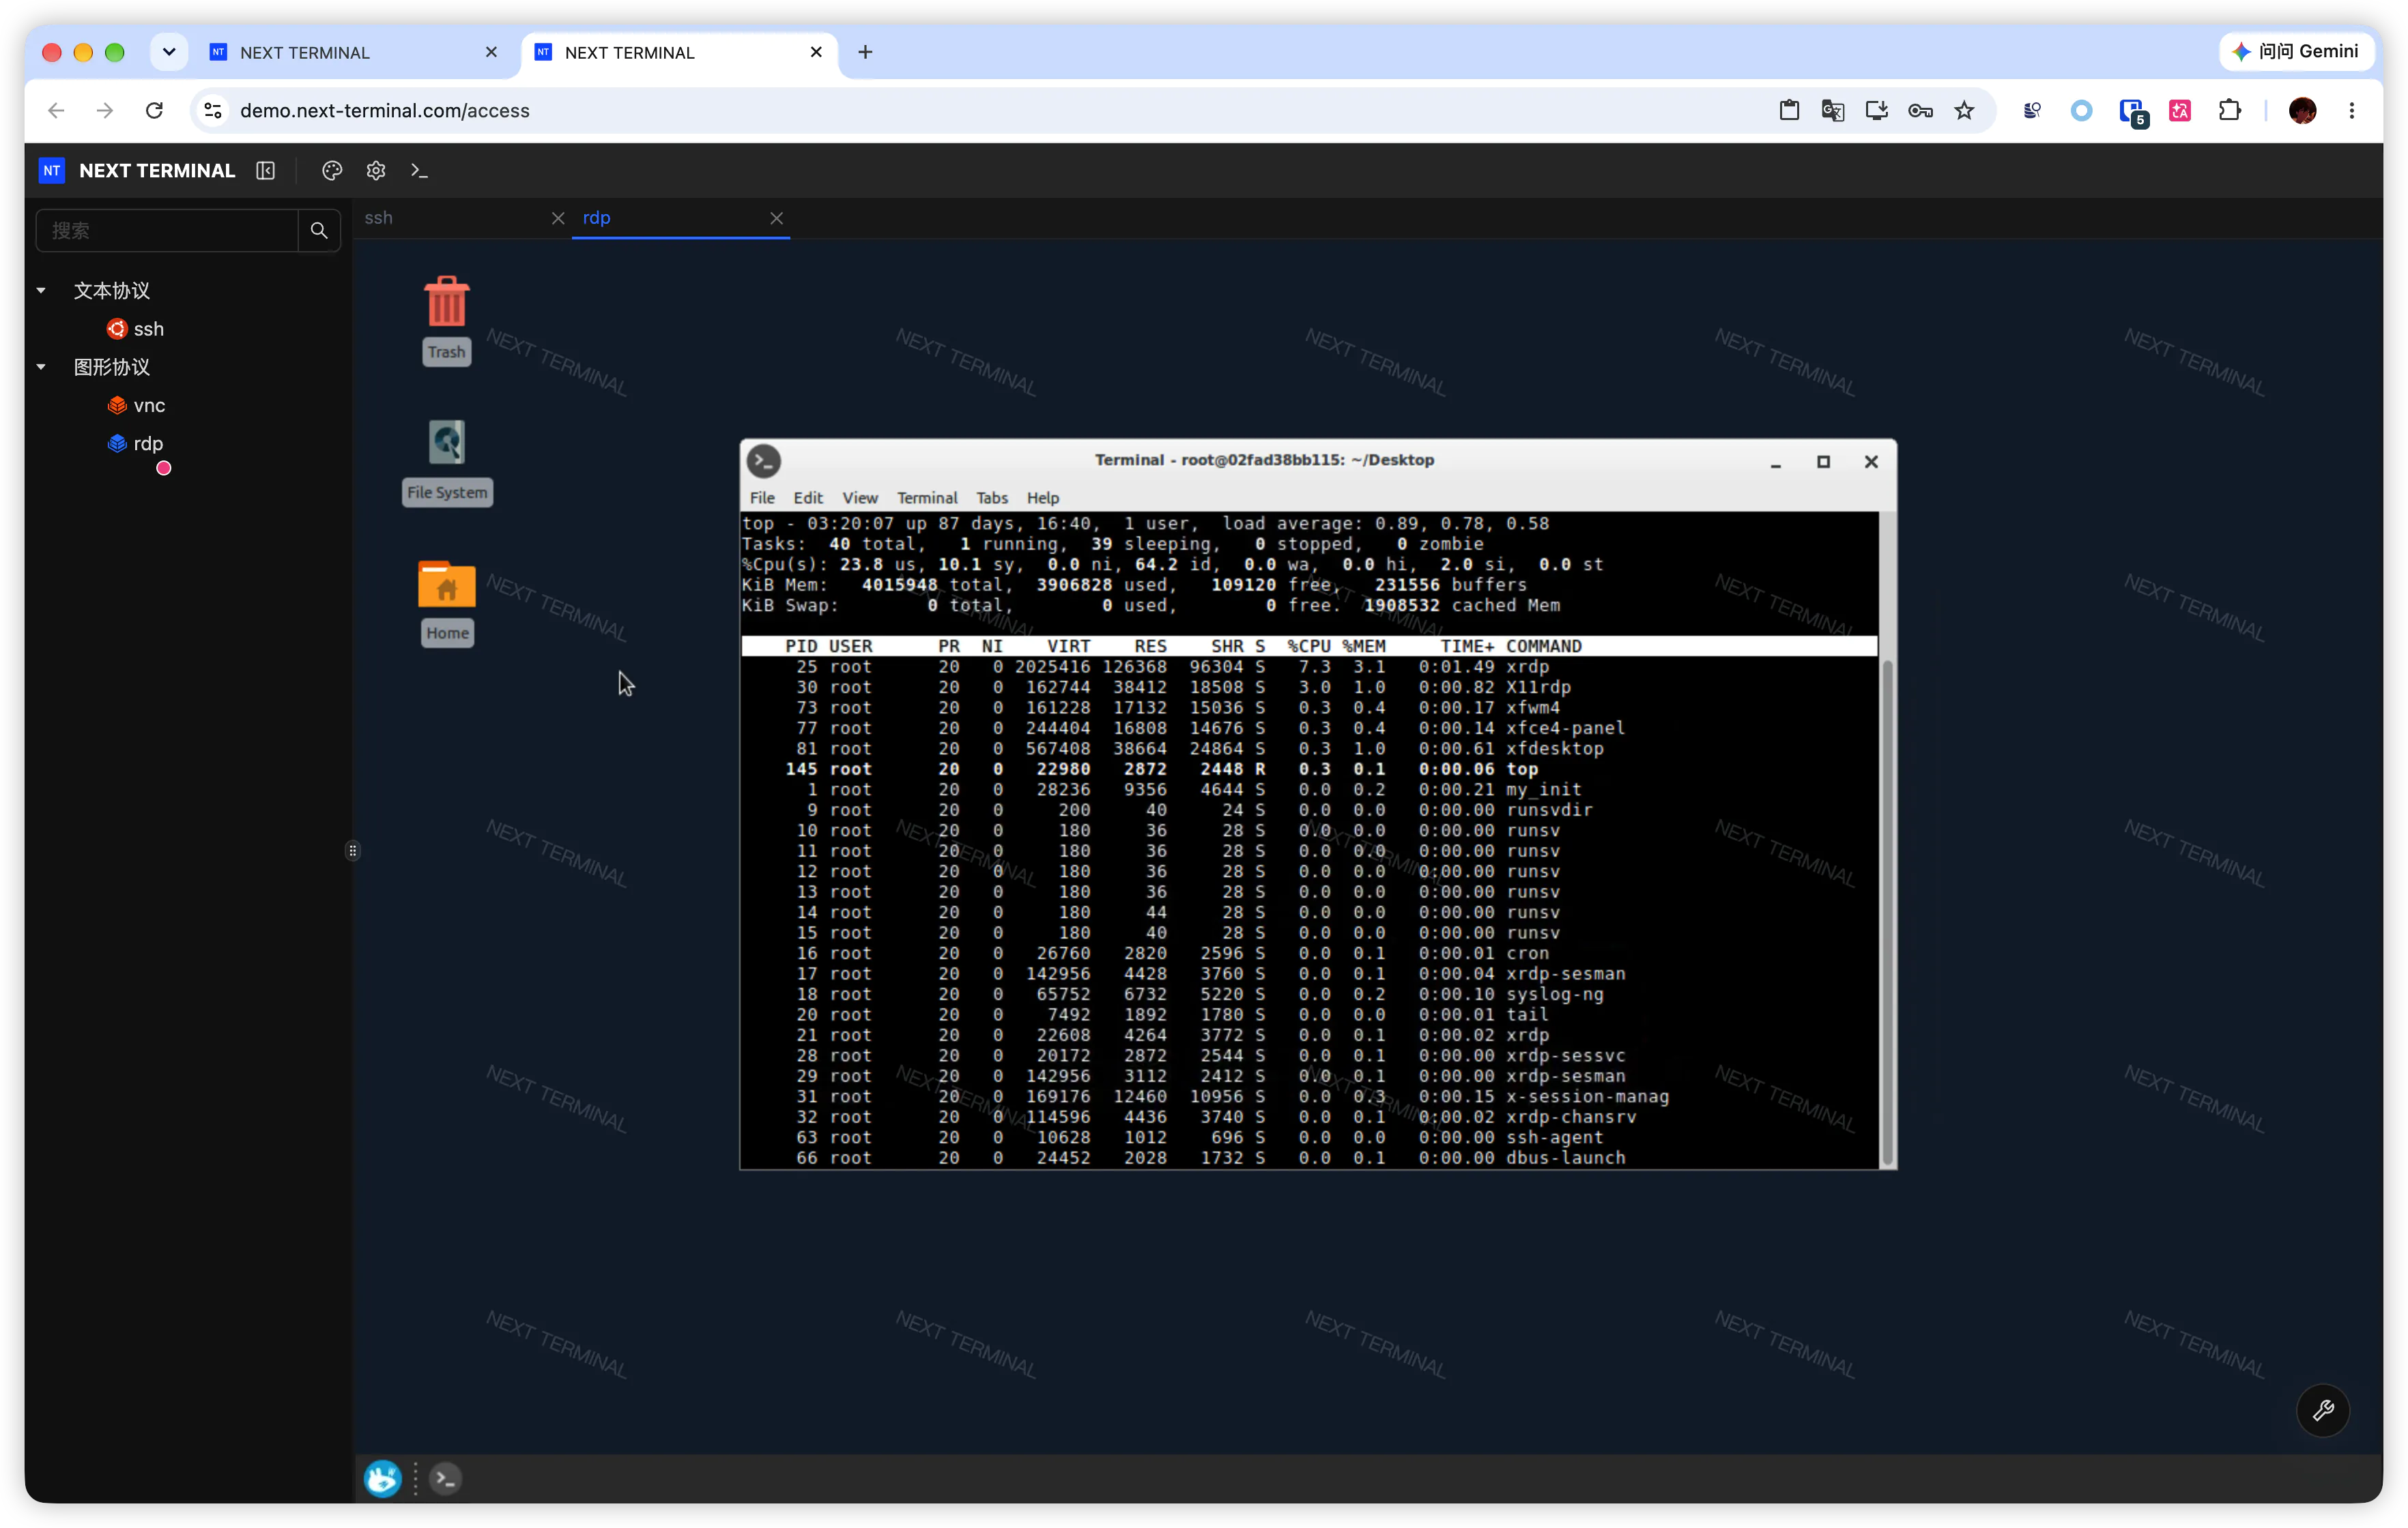This screenshot has height=1528, width=2408.
Task: Open the terminal File menu
Action: pos(762,498)
